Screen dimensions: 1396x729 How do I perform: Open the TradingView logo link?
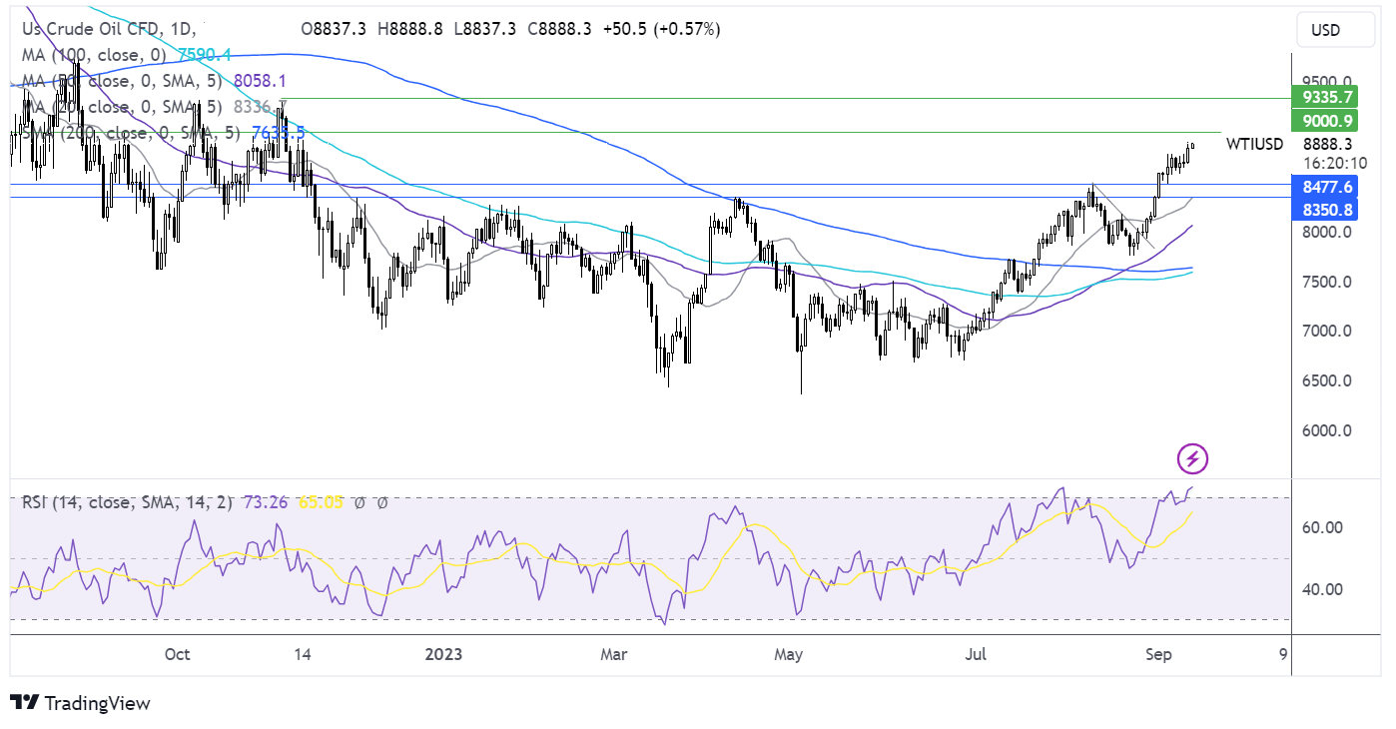(80, 703)
